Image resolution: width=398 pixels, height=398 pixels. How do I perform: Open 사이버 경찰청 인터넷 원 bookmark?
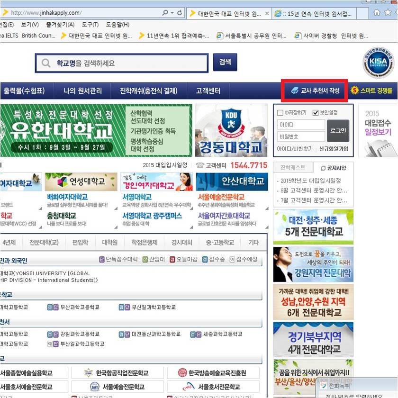pyautogui.click(x=331, y=36)
